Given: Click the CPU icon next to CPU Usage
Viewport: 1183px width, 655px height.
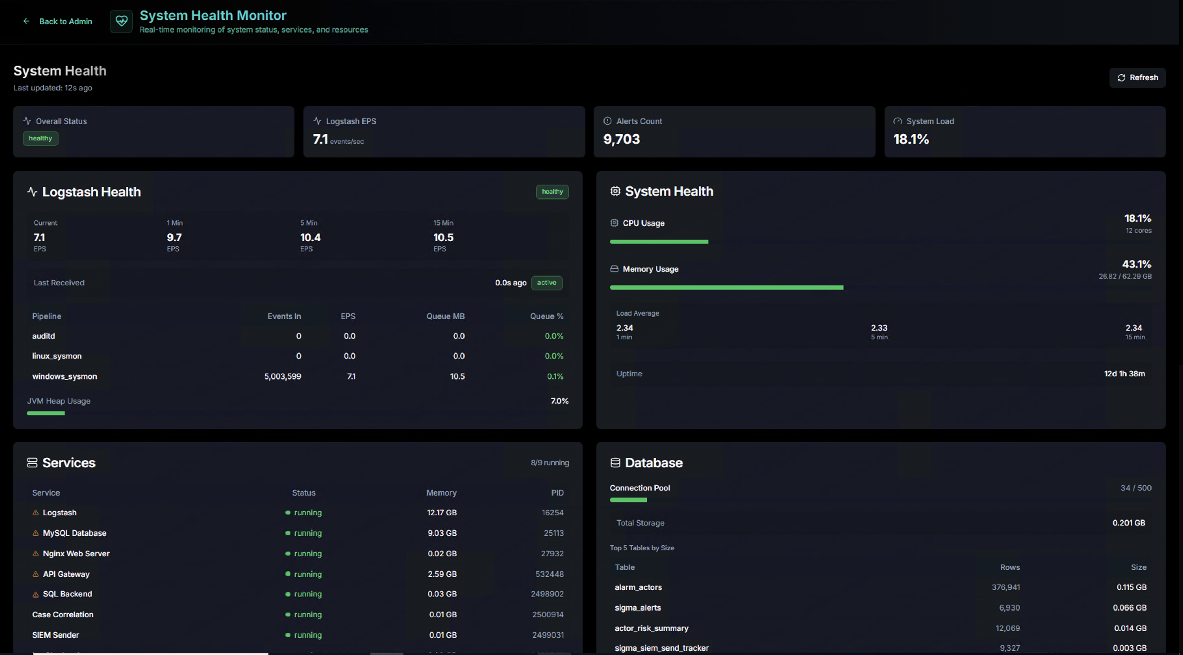Looking at the screenshot, I should coord(614,223).
